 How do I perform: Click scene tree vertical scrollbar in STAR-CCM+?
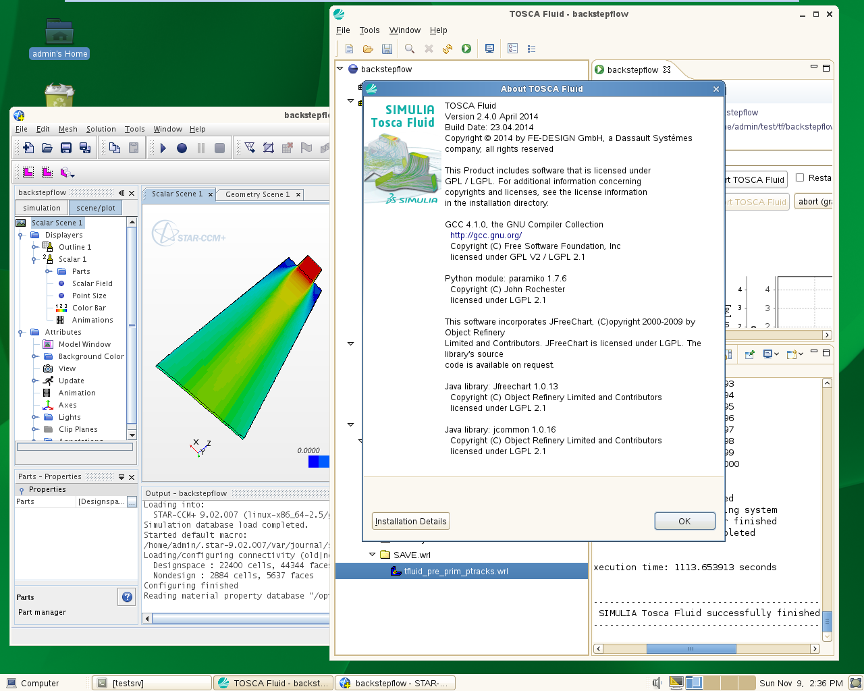(132, 326)
